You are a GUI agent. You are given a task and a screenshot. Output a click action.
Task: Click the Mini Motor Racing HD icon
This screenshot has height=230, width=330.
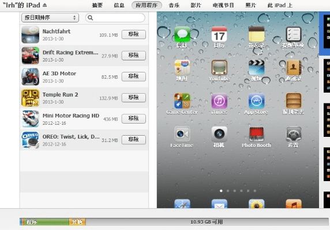coord(31,119)
